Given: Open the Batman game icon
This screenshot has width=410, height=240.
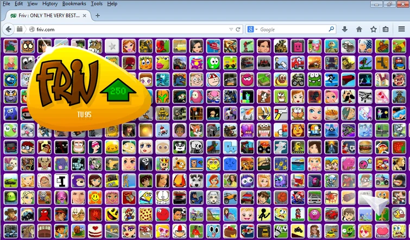Looking at the screenshot, I should pyautogui.click(x=197, y=198).
